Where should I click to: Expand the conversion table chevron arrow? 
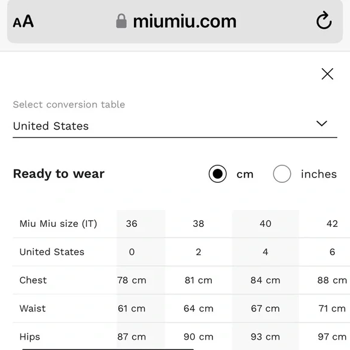322,124
